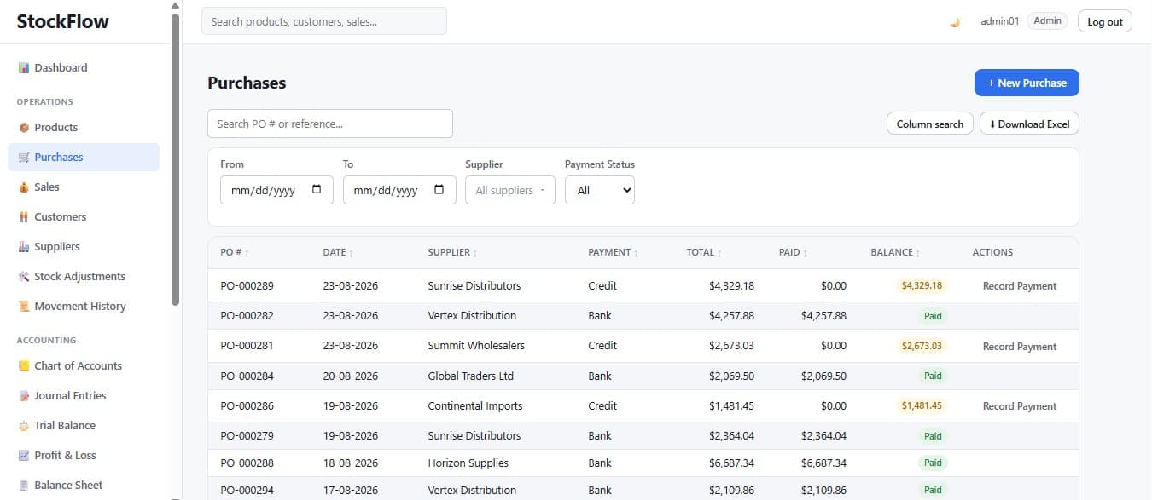This screenshot has width=1152, height=500.
Task: Record Payment for PO-000289
Action: (1020, 286)
